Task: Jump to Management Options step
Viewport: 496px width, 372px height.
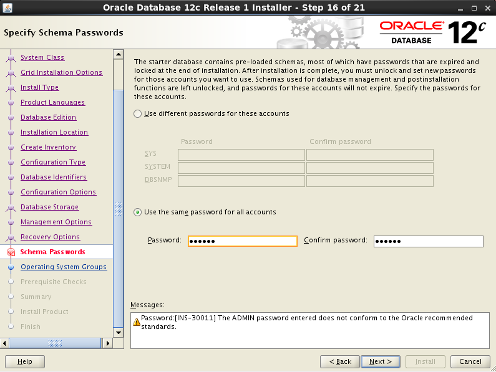Action: 56,222
